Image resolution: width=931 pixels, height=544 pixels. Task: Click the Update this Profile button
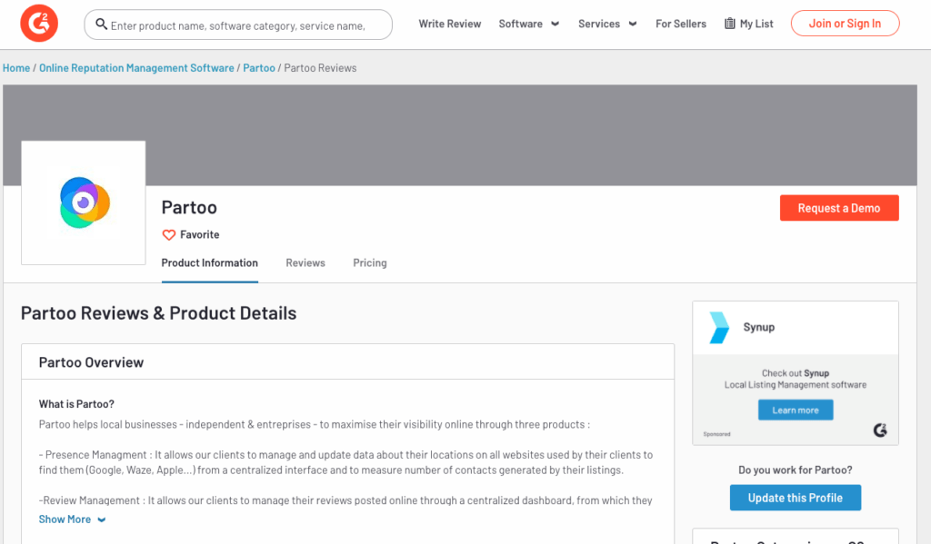pyautogui.click(x=796, y=498)
